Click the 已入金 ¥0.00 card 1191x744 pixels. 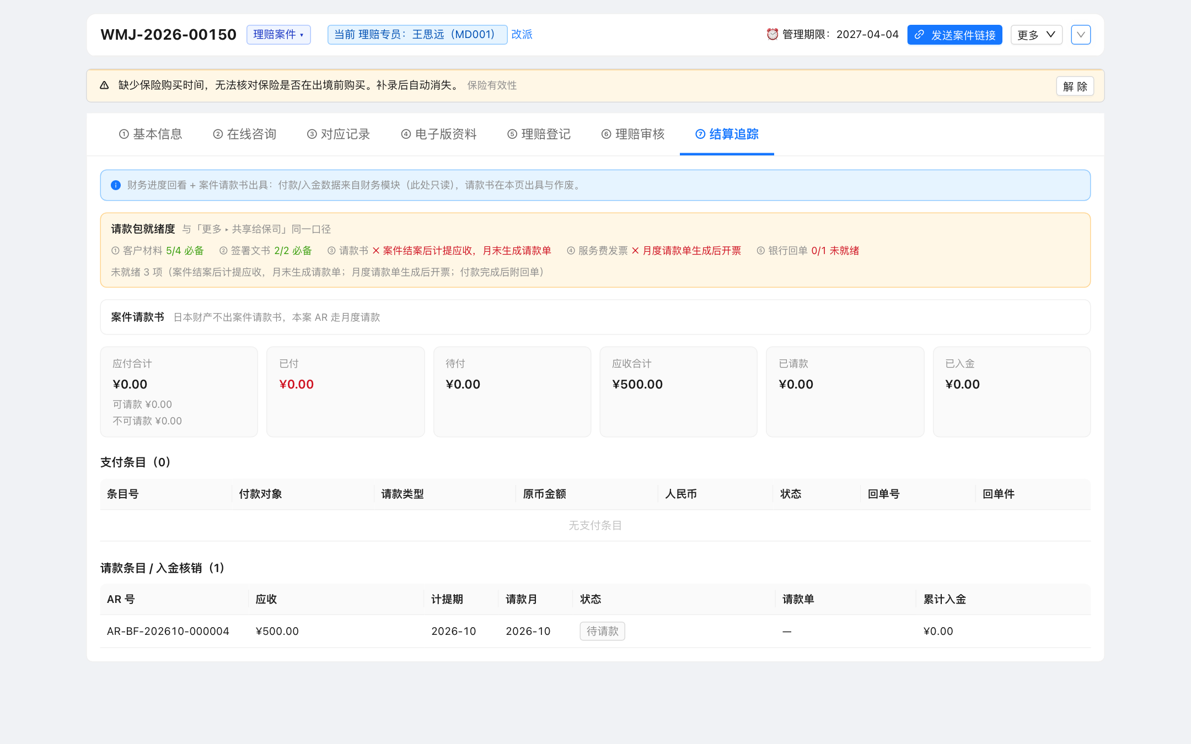[1011, 392]
